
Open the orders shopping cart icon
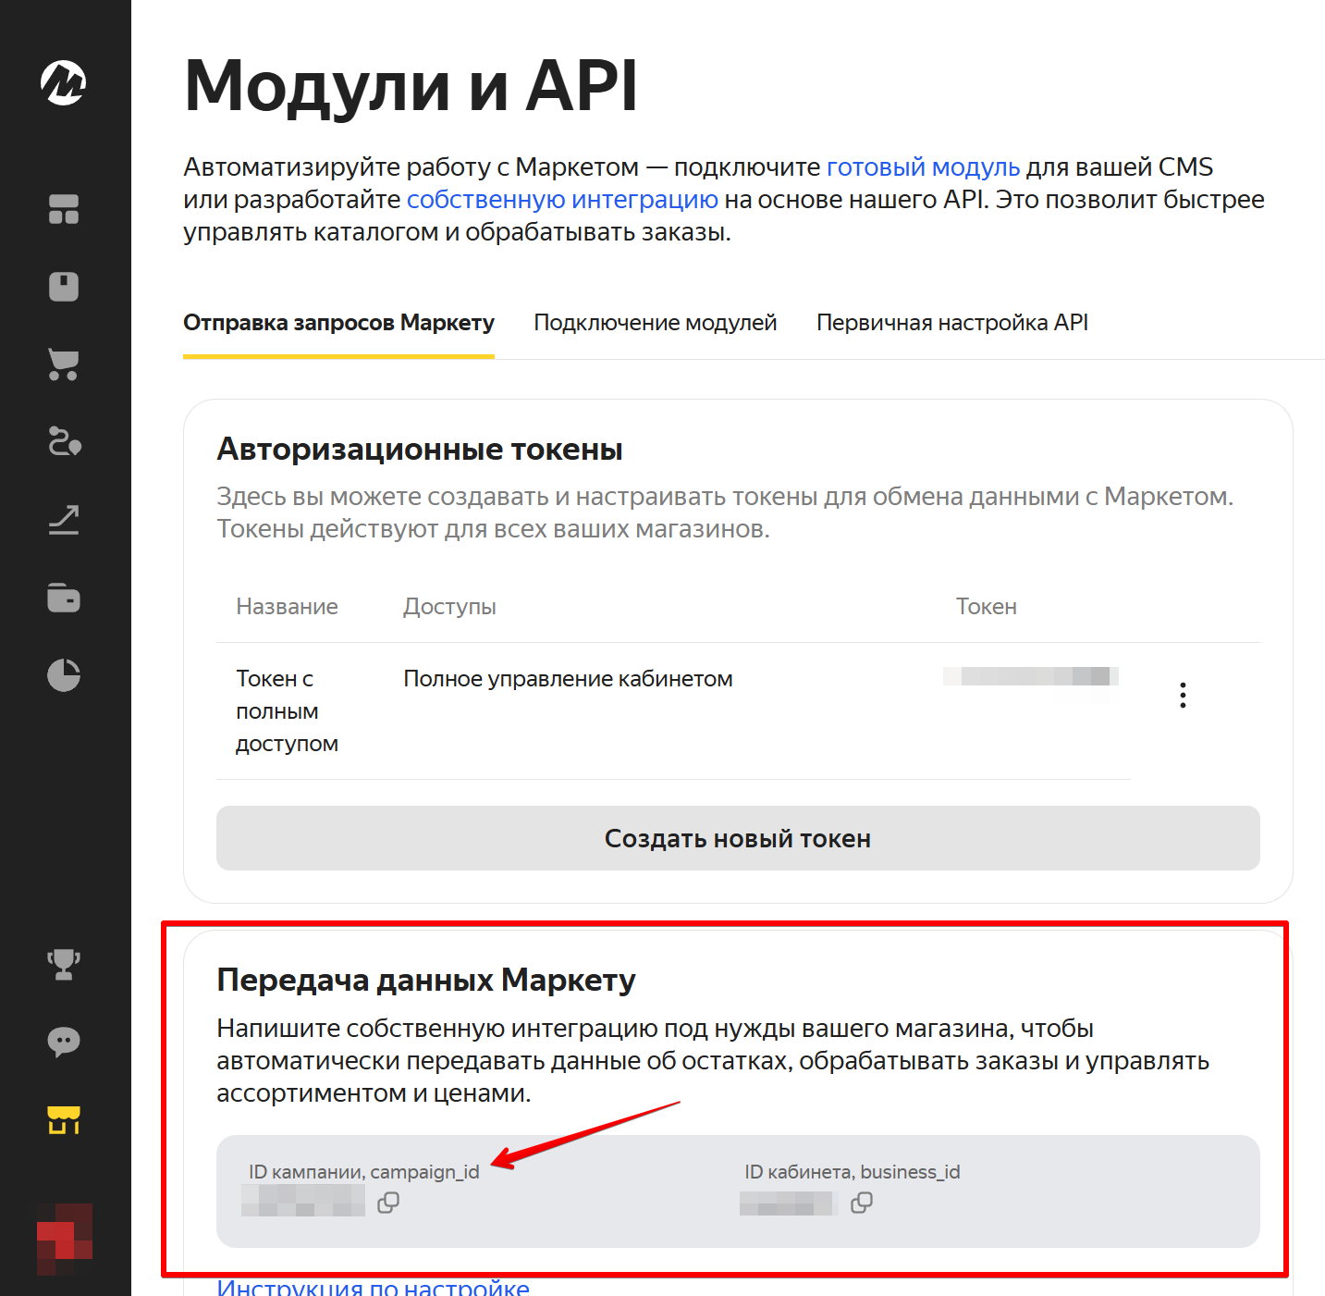pyautogui.click(x=64, y=364)
